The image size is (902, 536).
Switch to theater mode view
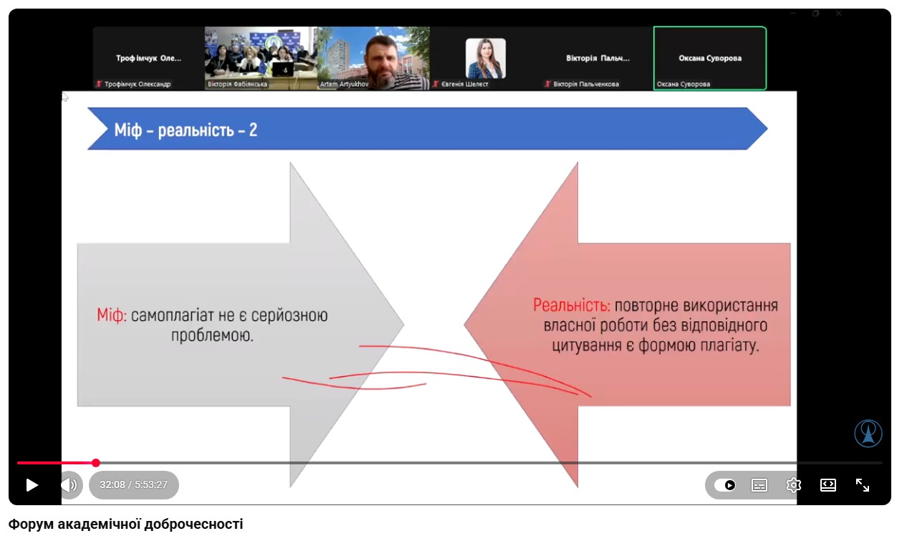(x=828, y=485)
